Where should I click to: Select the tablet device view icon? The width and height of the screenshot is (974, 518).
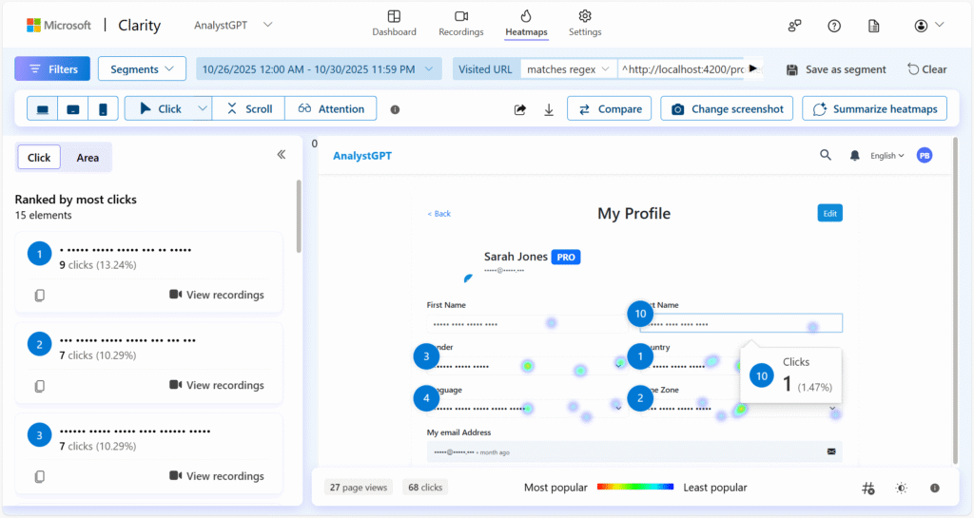72,109
